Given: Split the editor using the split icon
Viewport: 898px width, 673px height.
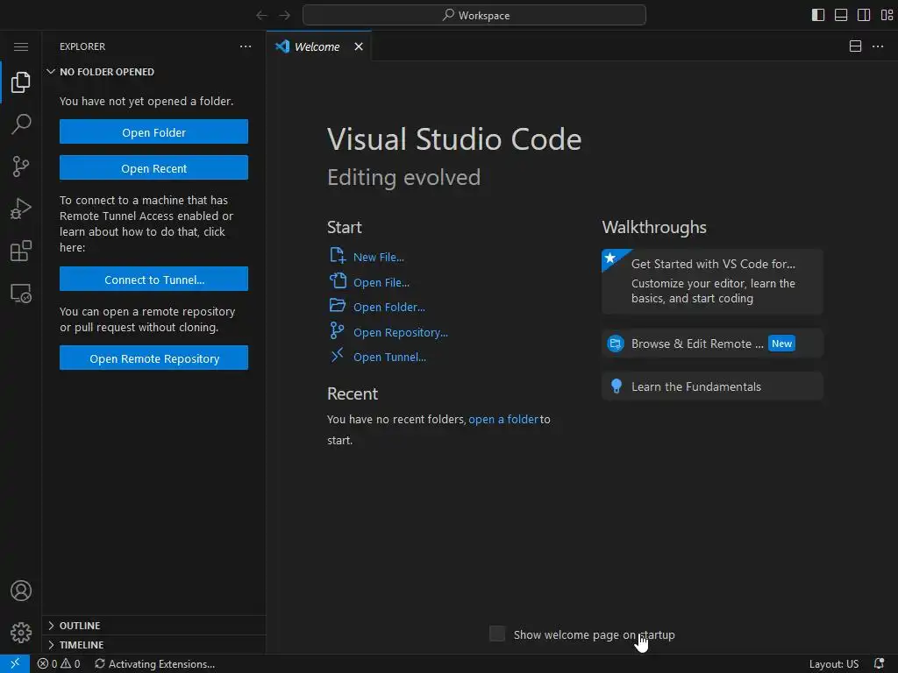Looking at the screenshot, I should coord(855,46).
